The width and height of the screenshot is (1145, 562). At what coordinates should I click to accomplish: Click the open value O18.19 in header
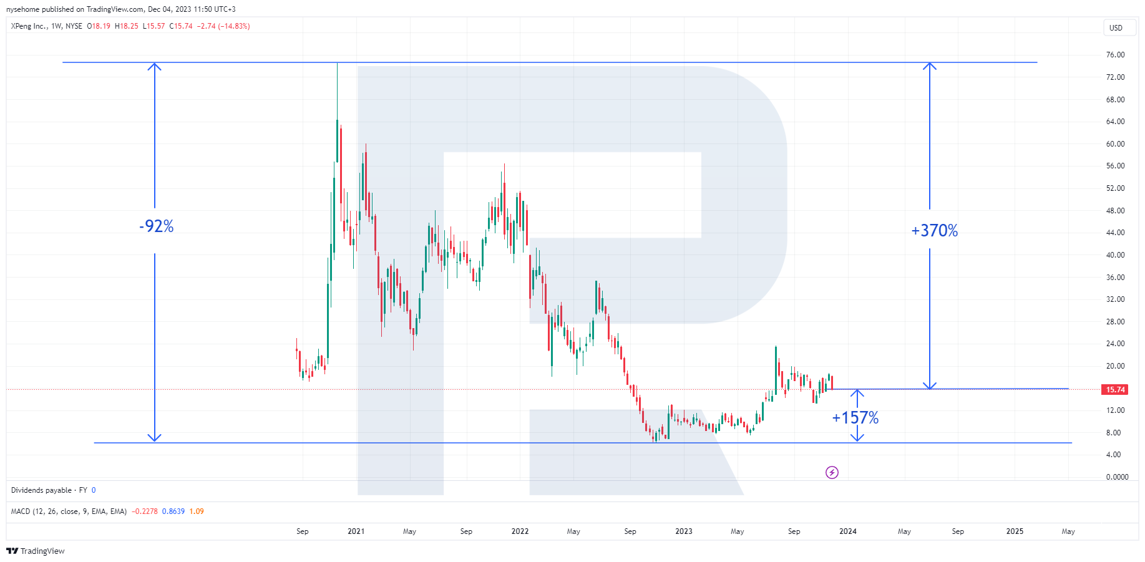click(99, 26)
